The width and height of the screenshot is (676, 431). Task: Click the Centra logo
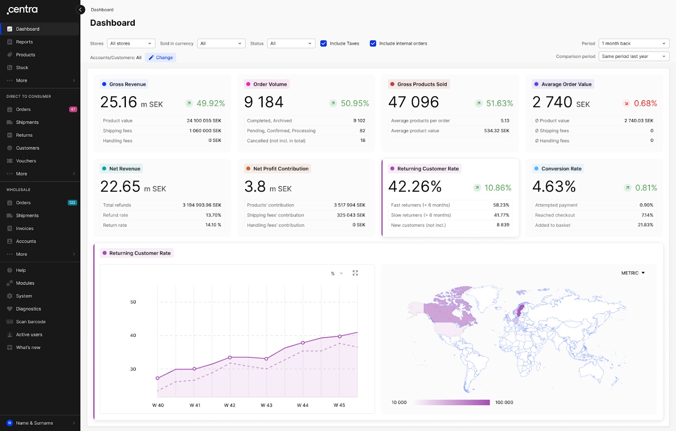pyautogui.click(x=22, y=10)
